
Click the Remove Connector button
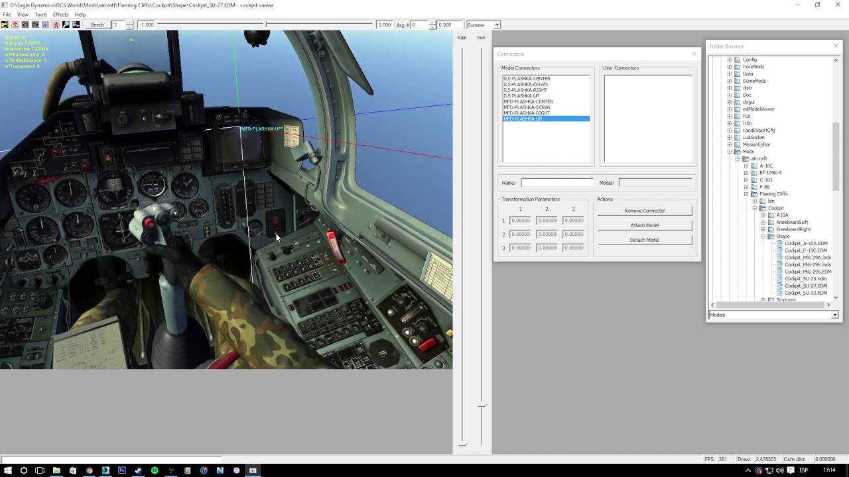point(645,211)
